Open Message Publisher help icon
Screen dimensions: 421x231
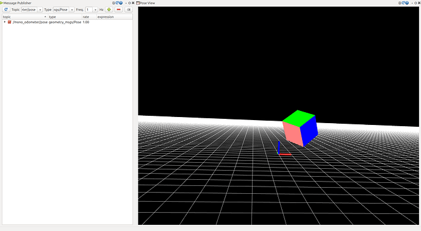(121, 3)
